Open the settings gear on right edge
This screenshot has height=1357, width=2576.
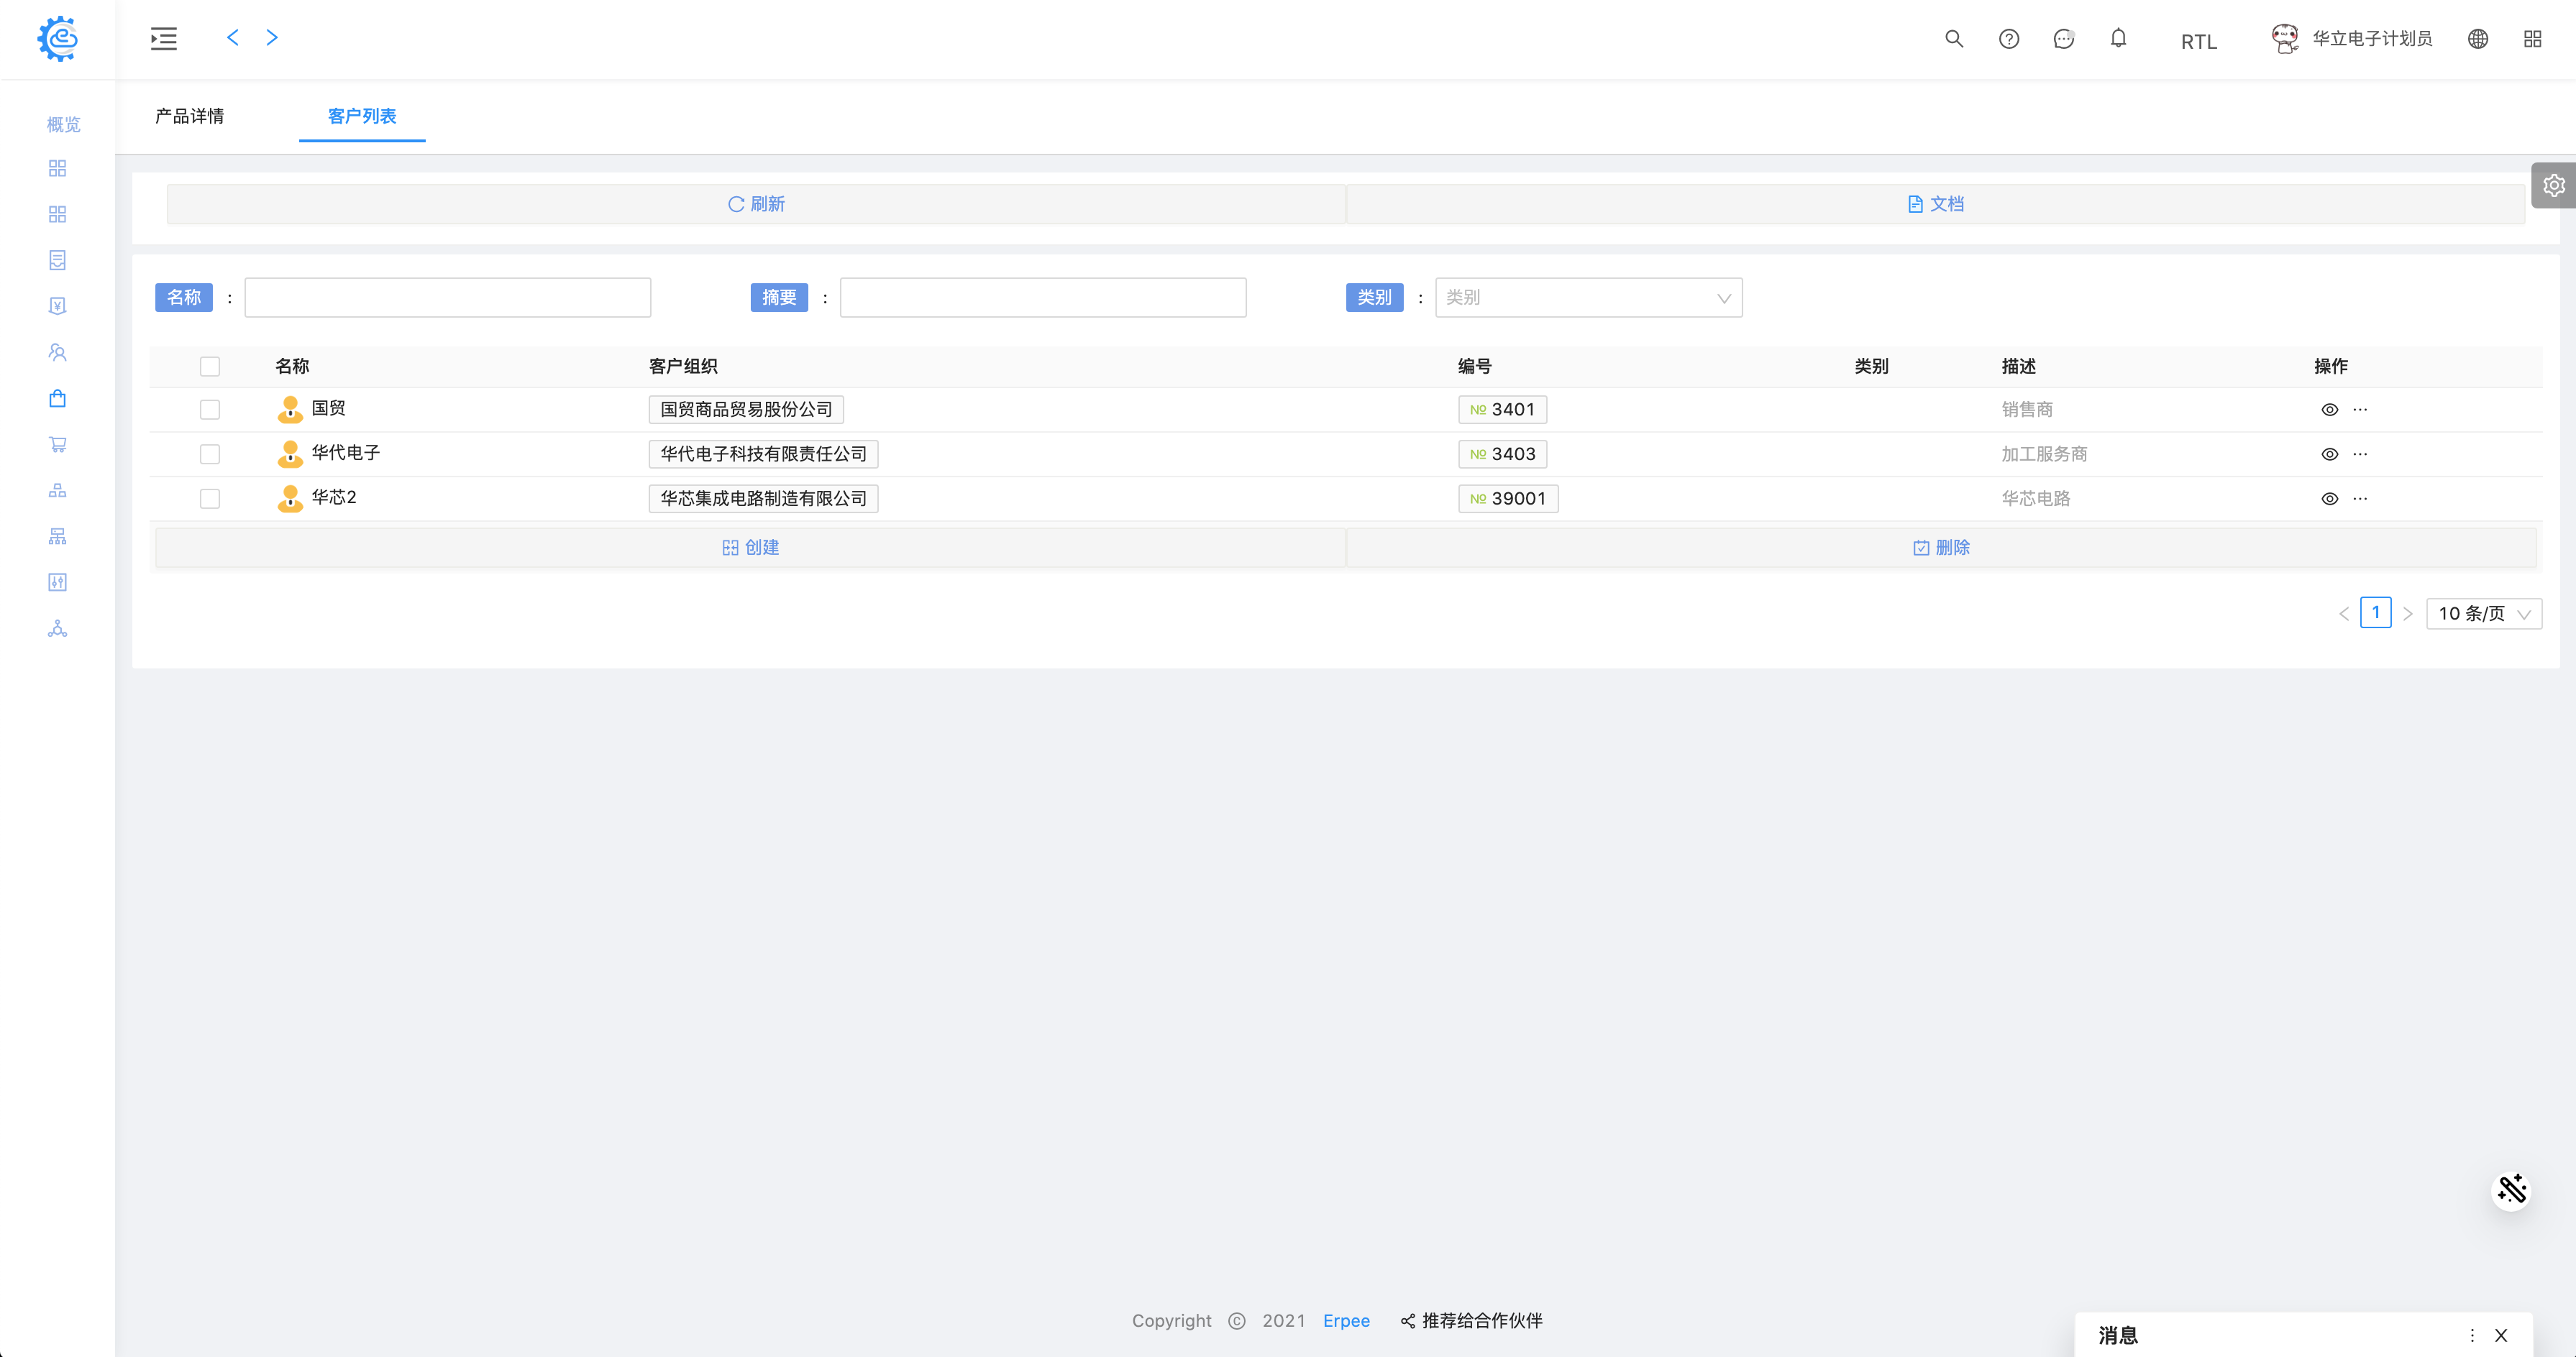(x=2553, y=186)
